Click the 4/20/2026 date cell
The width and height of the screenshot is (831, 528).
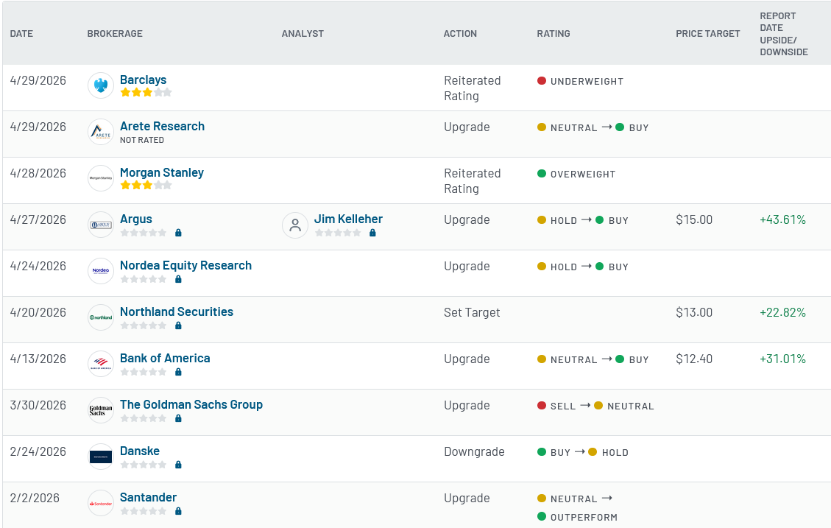[38, 312]
